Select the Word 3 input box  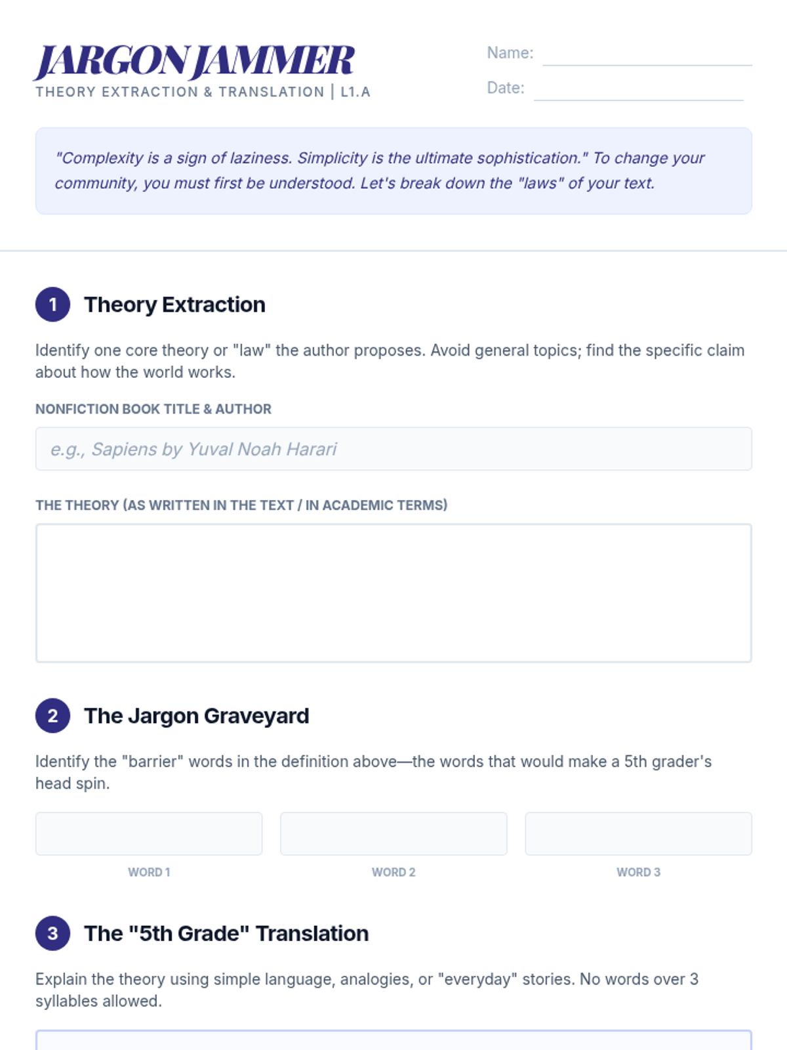[638, 833]
